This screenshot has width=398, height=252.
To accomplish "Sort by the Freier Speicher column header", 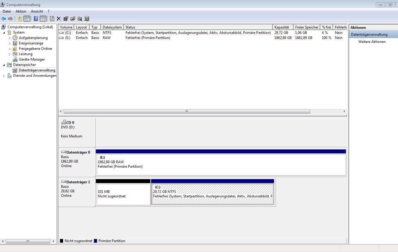I will 307,27.
